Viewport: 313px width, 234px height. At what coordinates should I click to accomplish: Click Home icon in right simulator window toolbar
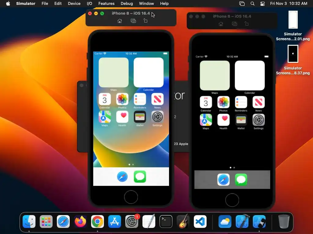pos(221,24)
